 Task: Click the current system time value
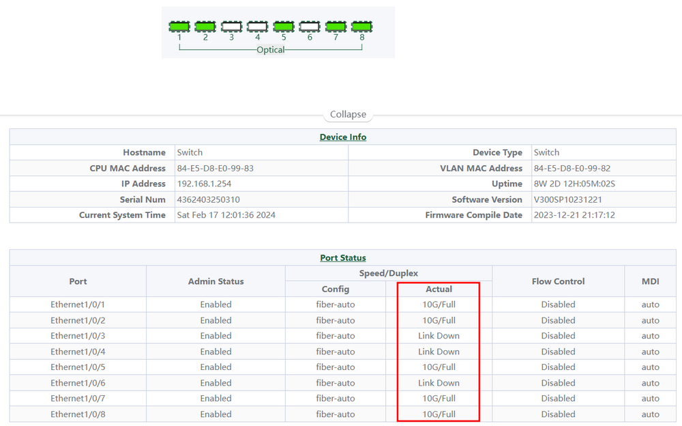coord(226,215)
